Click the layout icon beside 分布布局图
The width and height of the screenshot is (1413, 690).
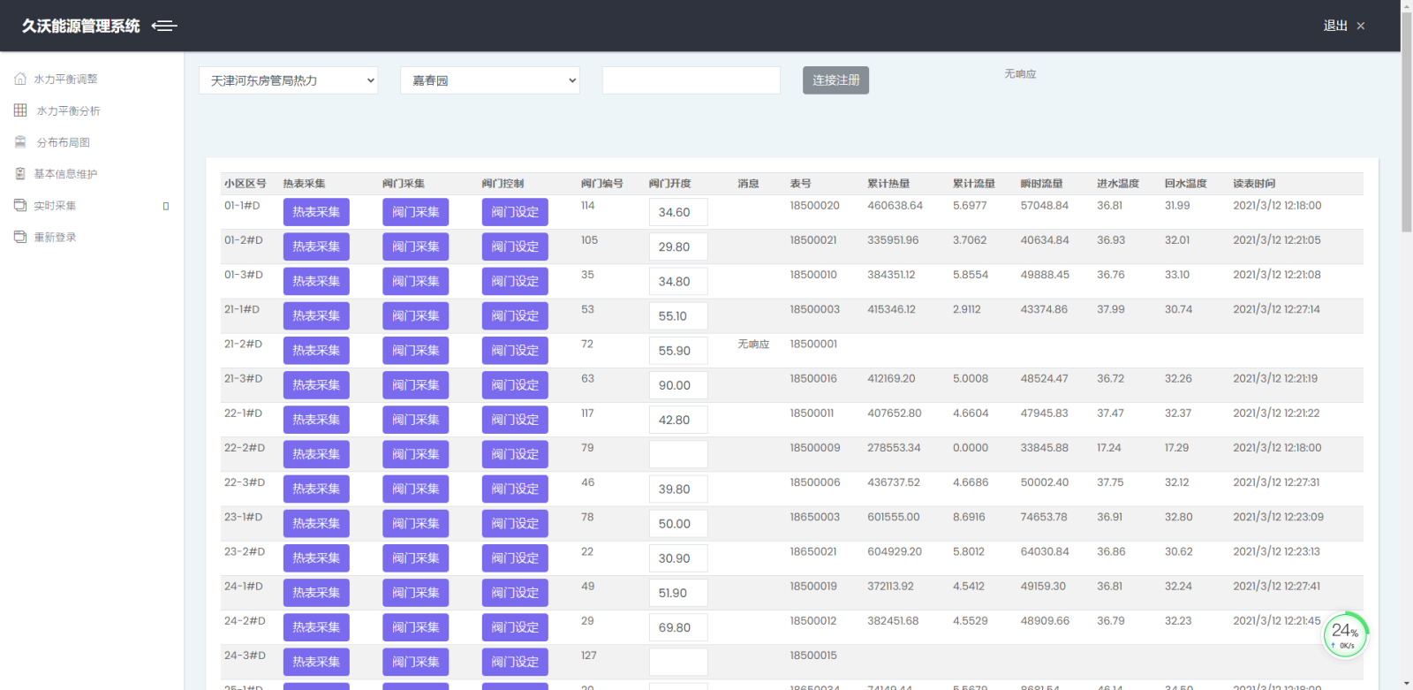pos(20,142)
